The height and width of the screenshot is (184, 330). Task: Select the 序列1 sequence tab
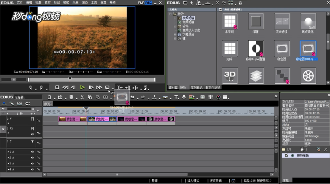coord(48,104)
